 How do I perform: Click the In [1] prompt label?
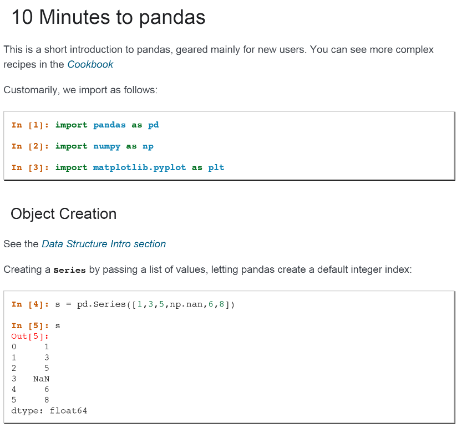[31, 125]
